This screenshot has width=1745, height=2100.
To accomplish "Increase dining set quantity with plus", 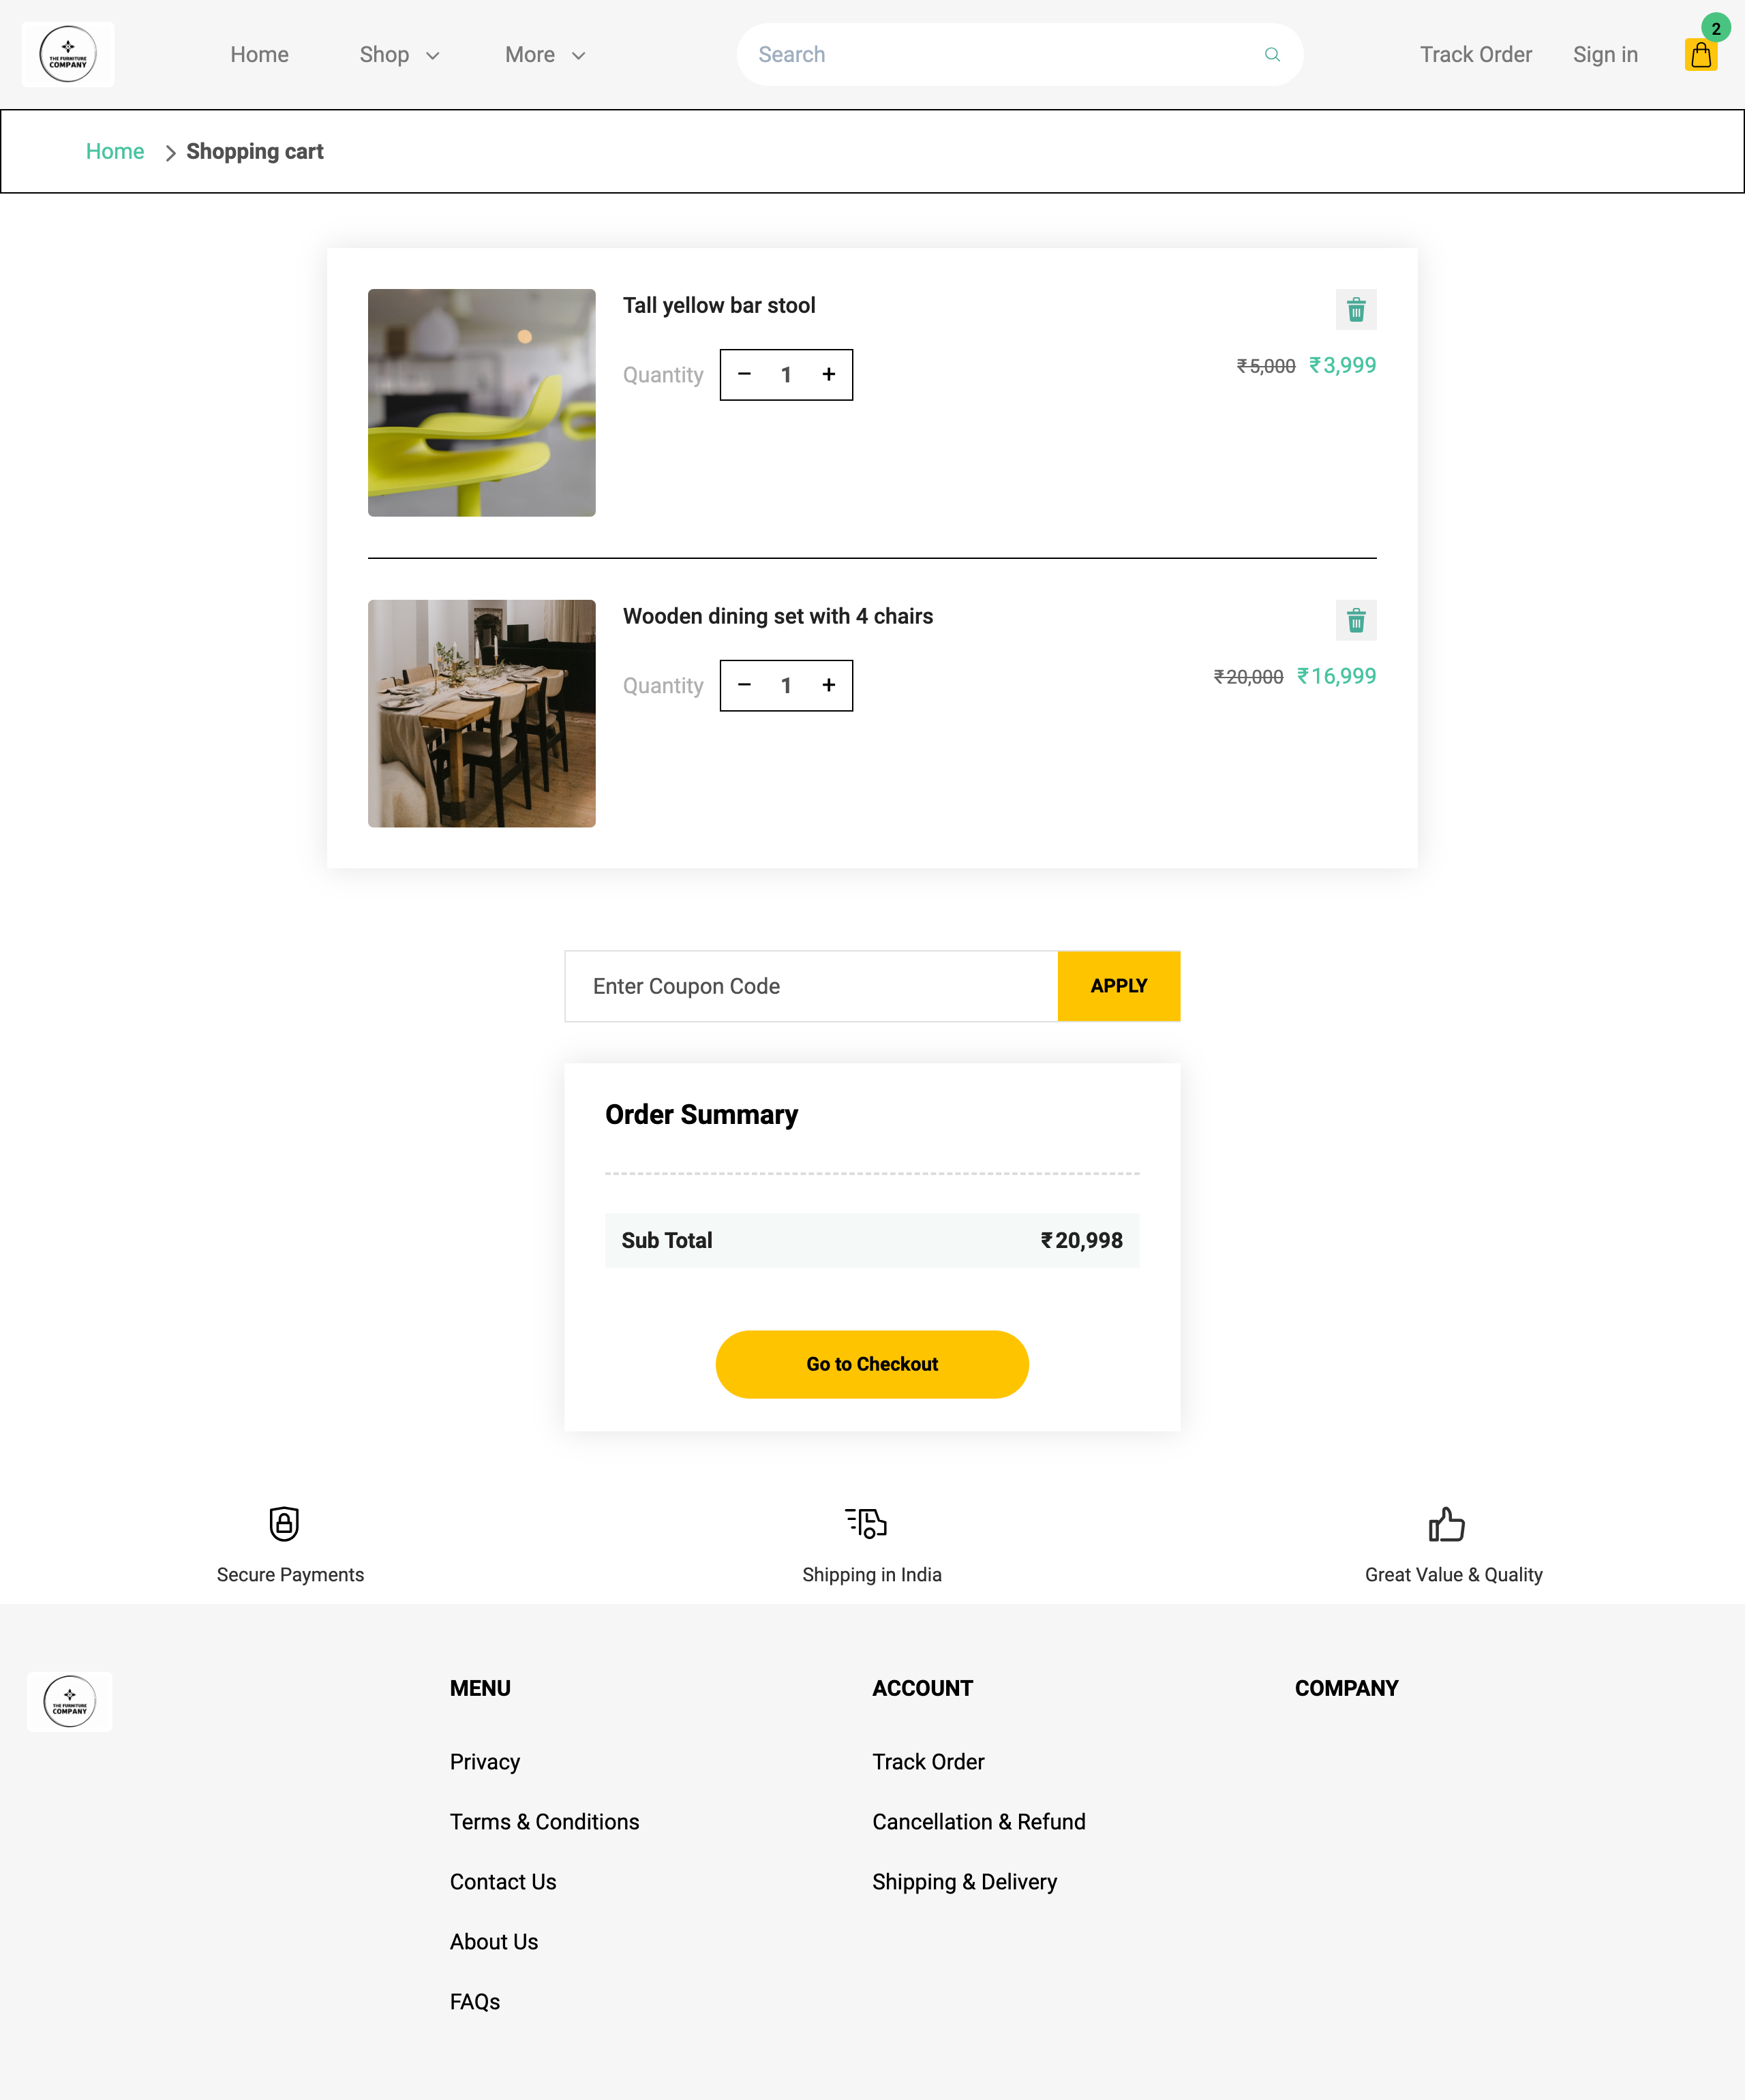I will click(x=828, y=686).
